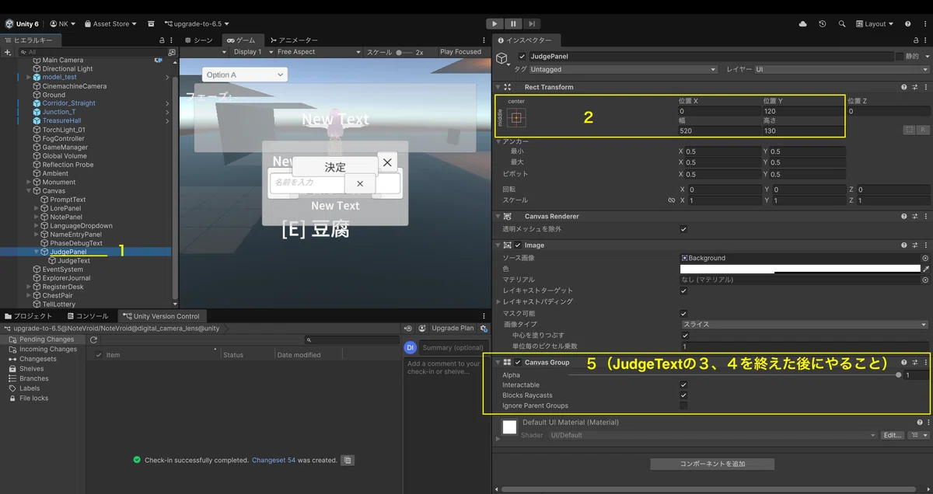Click the Edit... button for Default UI Material
Image resolution: width=933 pixels, height=494 pixels.
(x=893, y=435)
